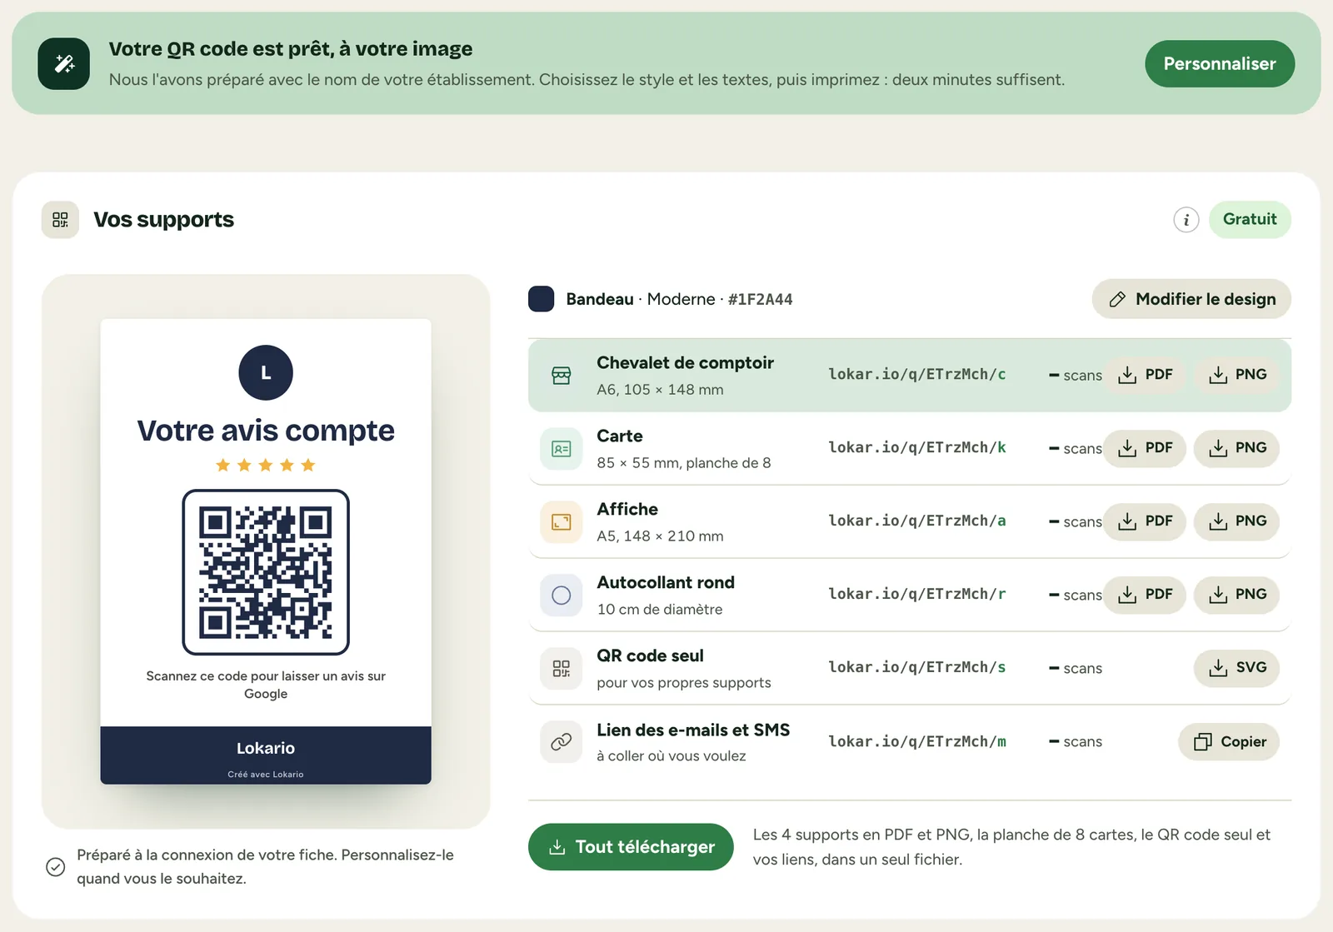1333x932 pixels.
Task: Select link lokar.io/q/ETrzMch/k
Action: click(x=916, y=447)
